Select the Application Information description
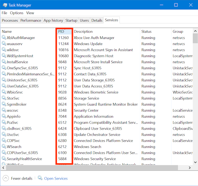198x186 pixels. [94, 117]
